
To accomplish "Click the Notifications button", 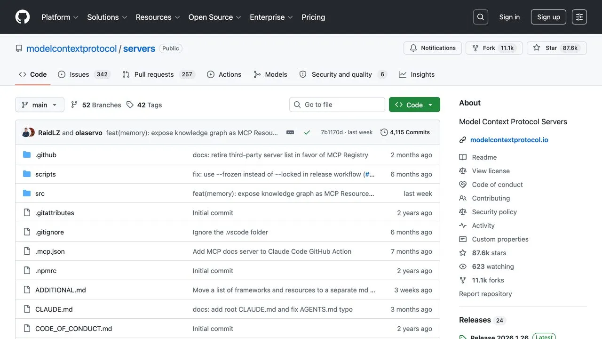I will [433, 48].
